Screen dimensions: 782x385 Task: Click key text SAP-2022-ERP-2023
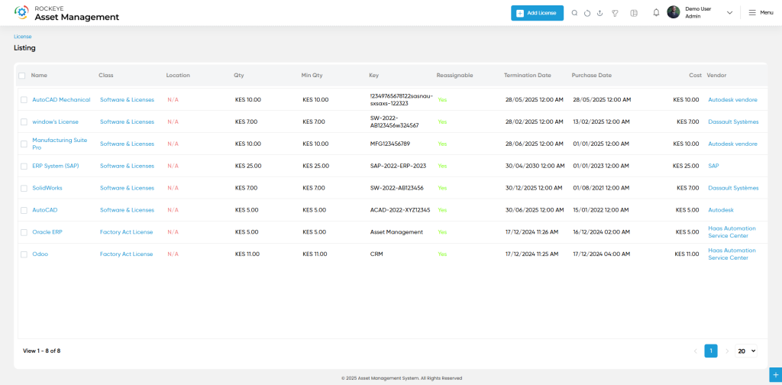coord(398,166)
